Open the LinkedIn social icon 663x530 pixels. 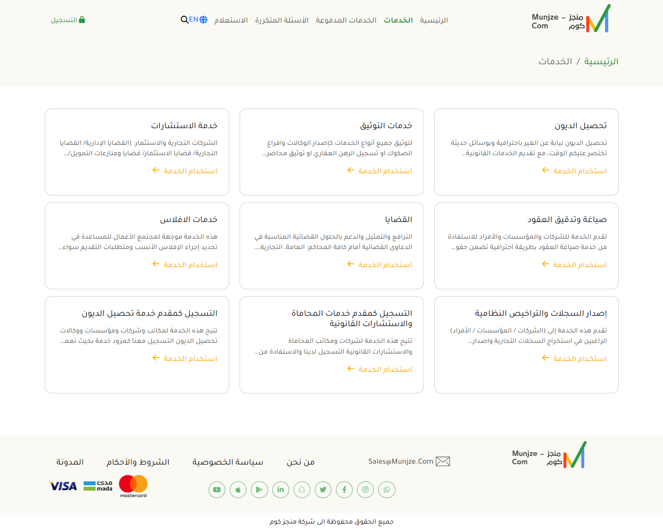tap(280, 490)
